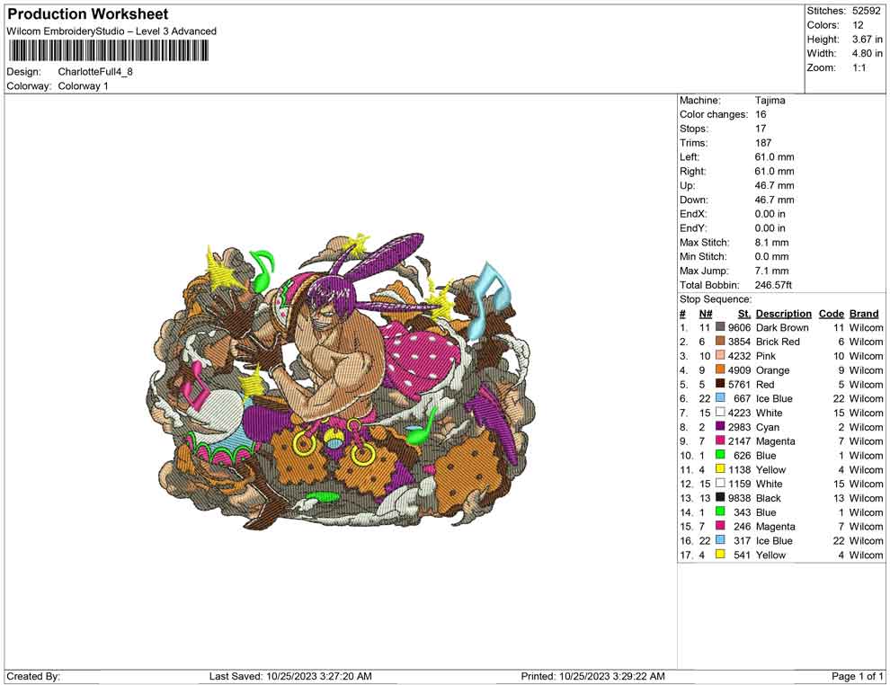Click the Trims value 187

(x=763, y=143)
